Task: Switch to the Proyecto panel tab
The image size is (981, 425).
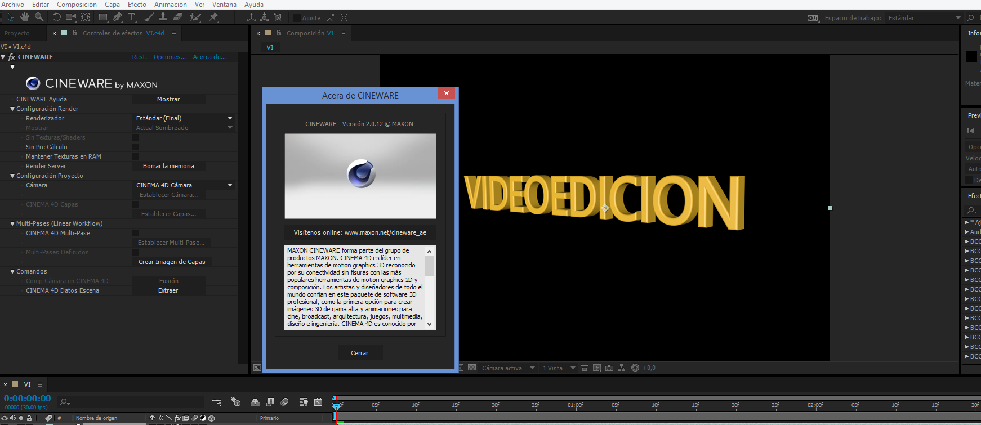Action: [17, 33]
